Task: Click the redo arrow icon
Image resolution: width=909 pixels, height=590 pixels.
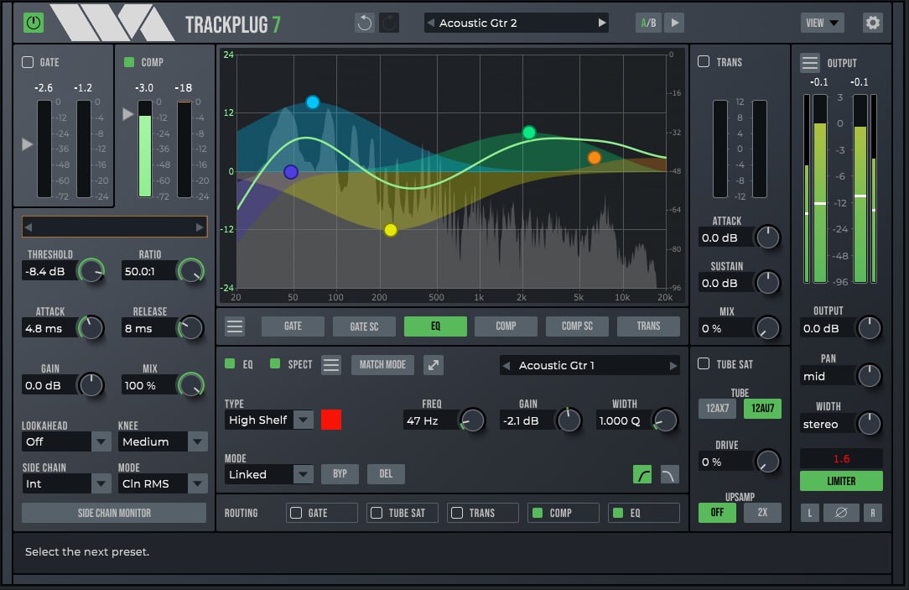Action: pyautogui.click(x=389, y=23)
